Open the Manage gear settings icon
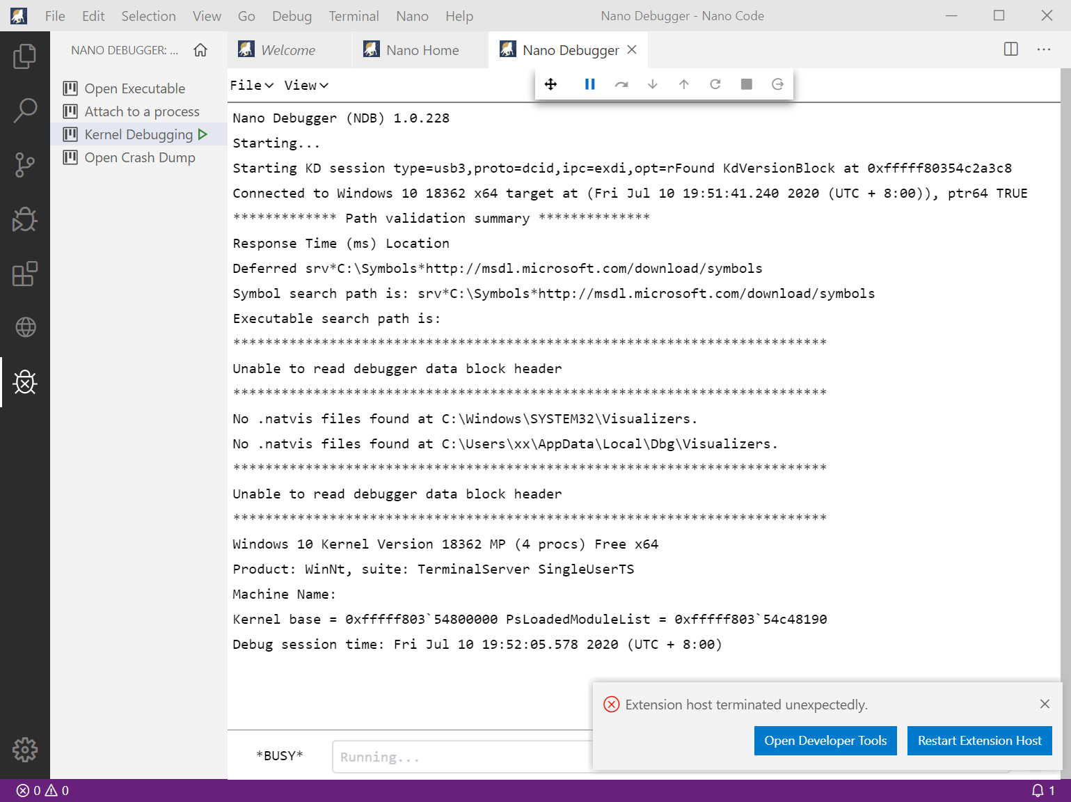Viewport: 1071px width, 802px height. (25, 750)
